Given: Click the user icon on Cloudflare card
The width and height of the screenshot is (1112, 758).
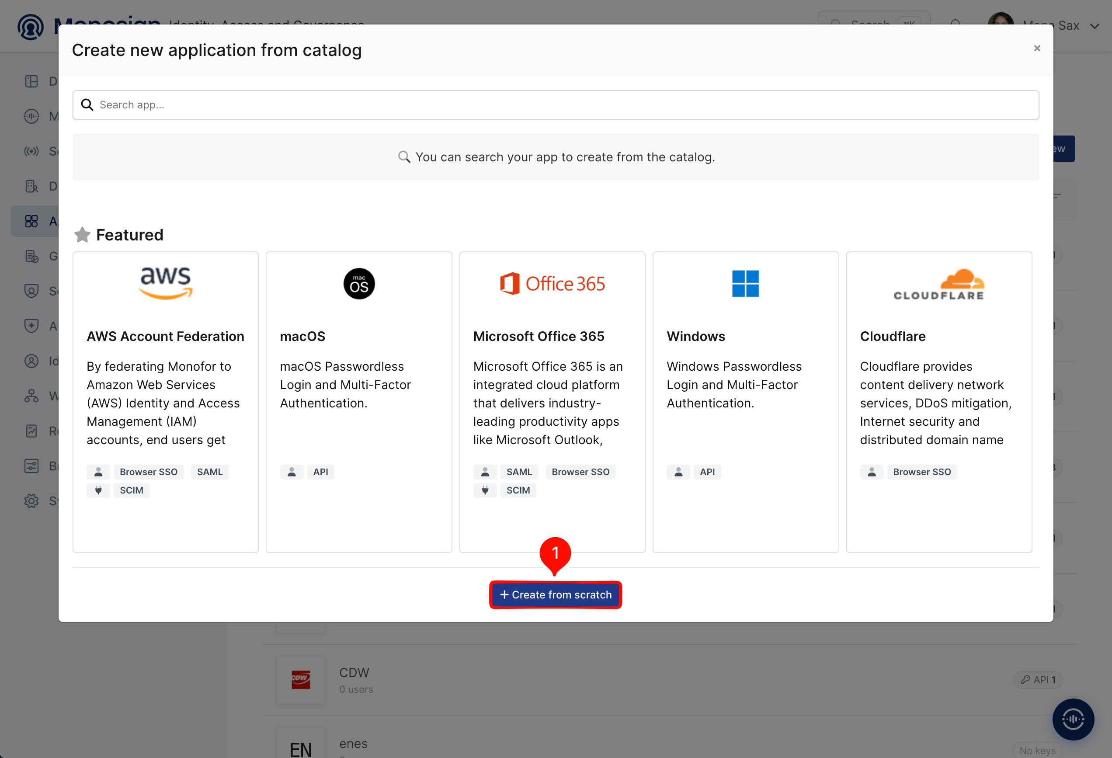Looking at the screenshot, I should pyautogui.click(x=872, y=472).
